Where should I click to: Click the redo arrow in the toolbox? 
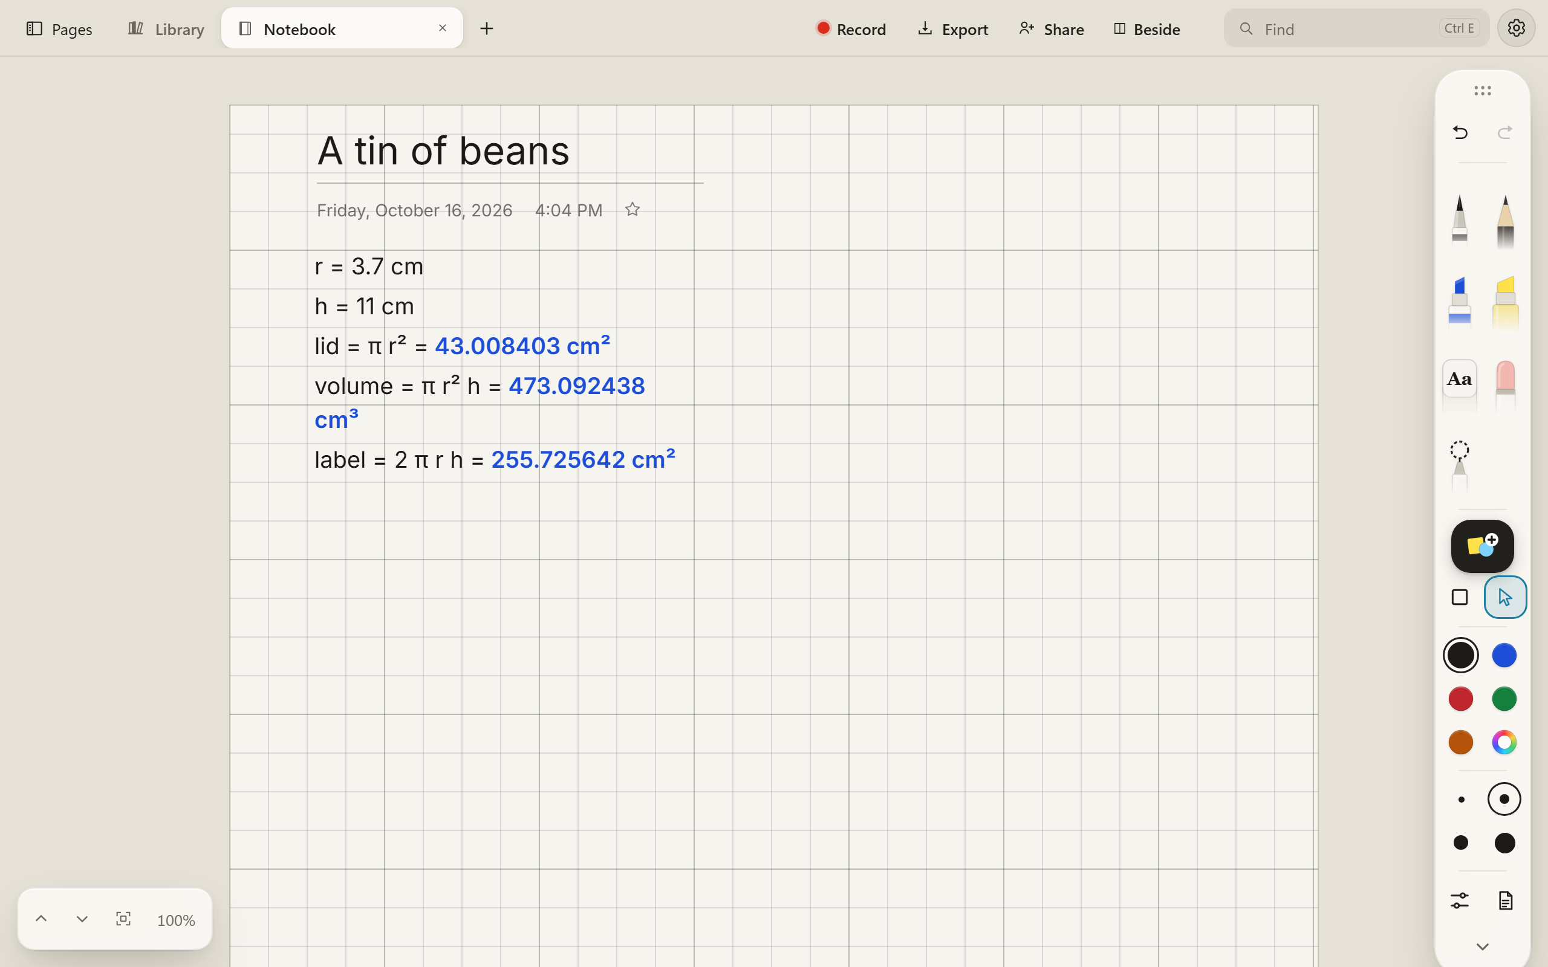coord(1505,132)
